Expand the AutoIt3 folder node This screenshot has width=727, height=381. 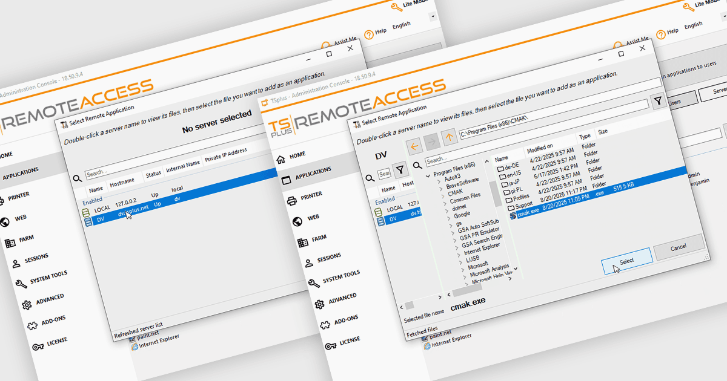click(440, 181)
